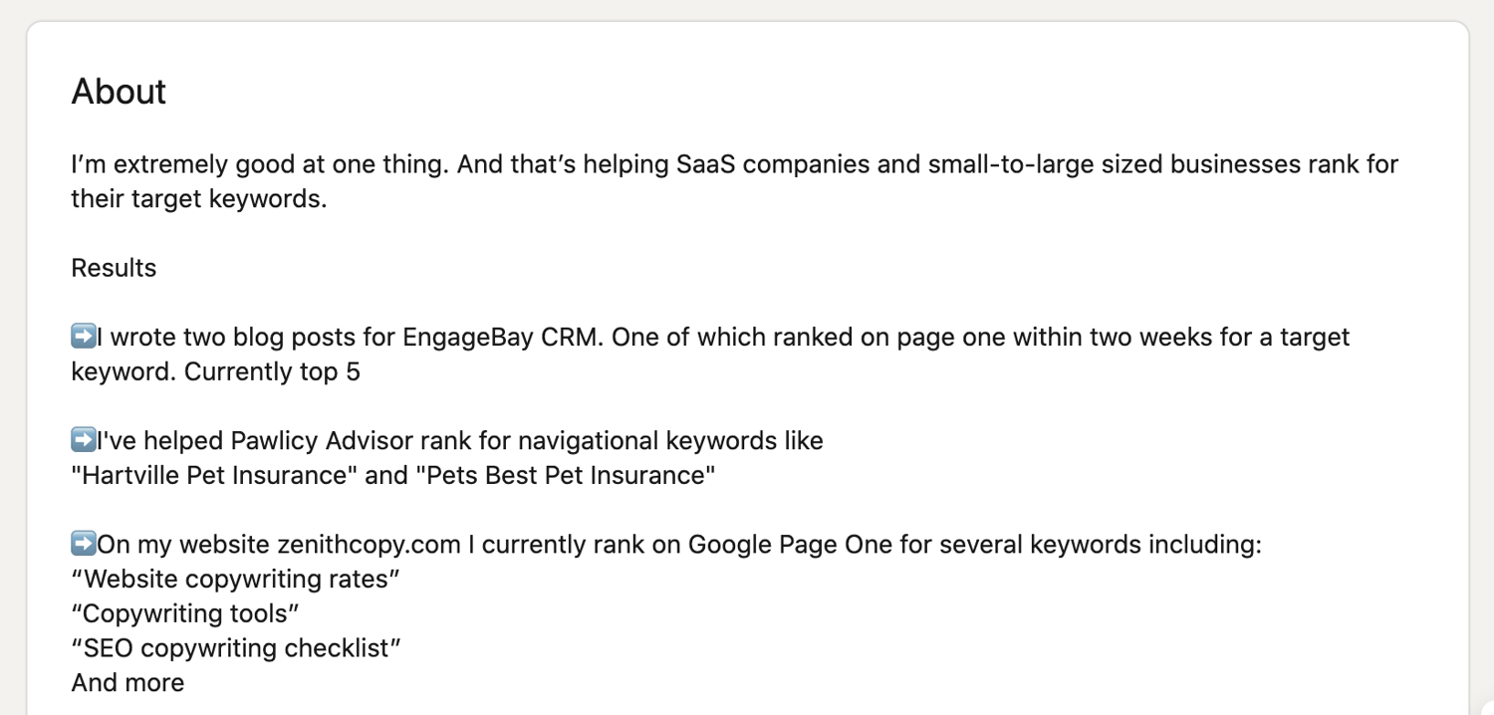Click the "their target keywords." line

tap(198, 199)
